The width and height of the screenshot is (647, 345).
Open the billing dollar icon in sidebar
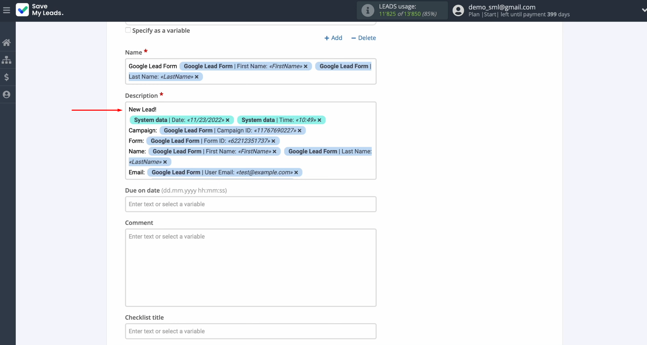7,77
